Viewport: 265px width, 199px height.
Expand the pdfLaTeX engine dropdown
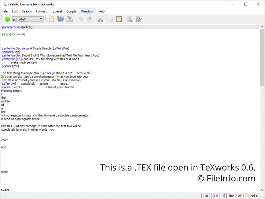coord(41,19)
